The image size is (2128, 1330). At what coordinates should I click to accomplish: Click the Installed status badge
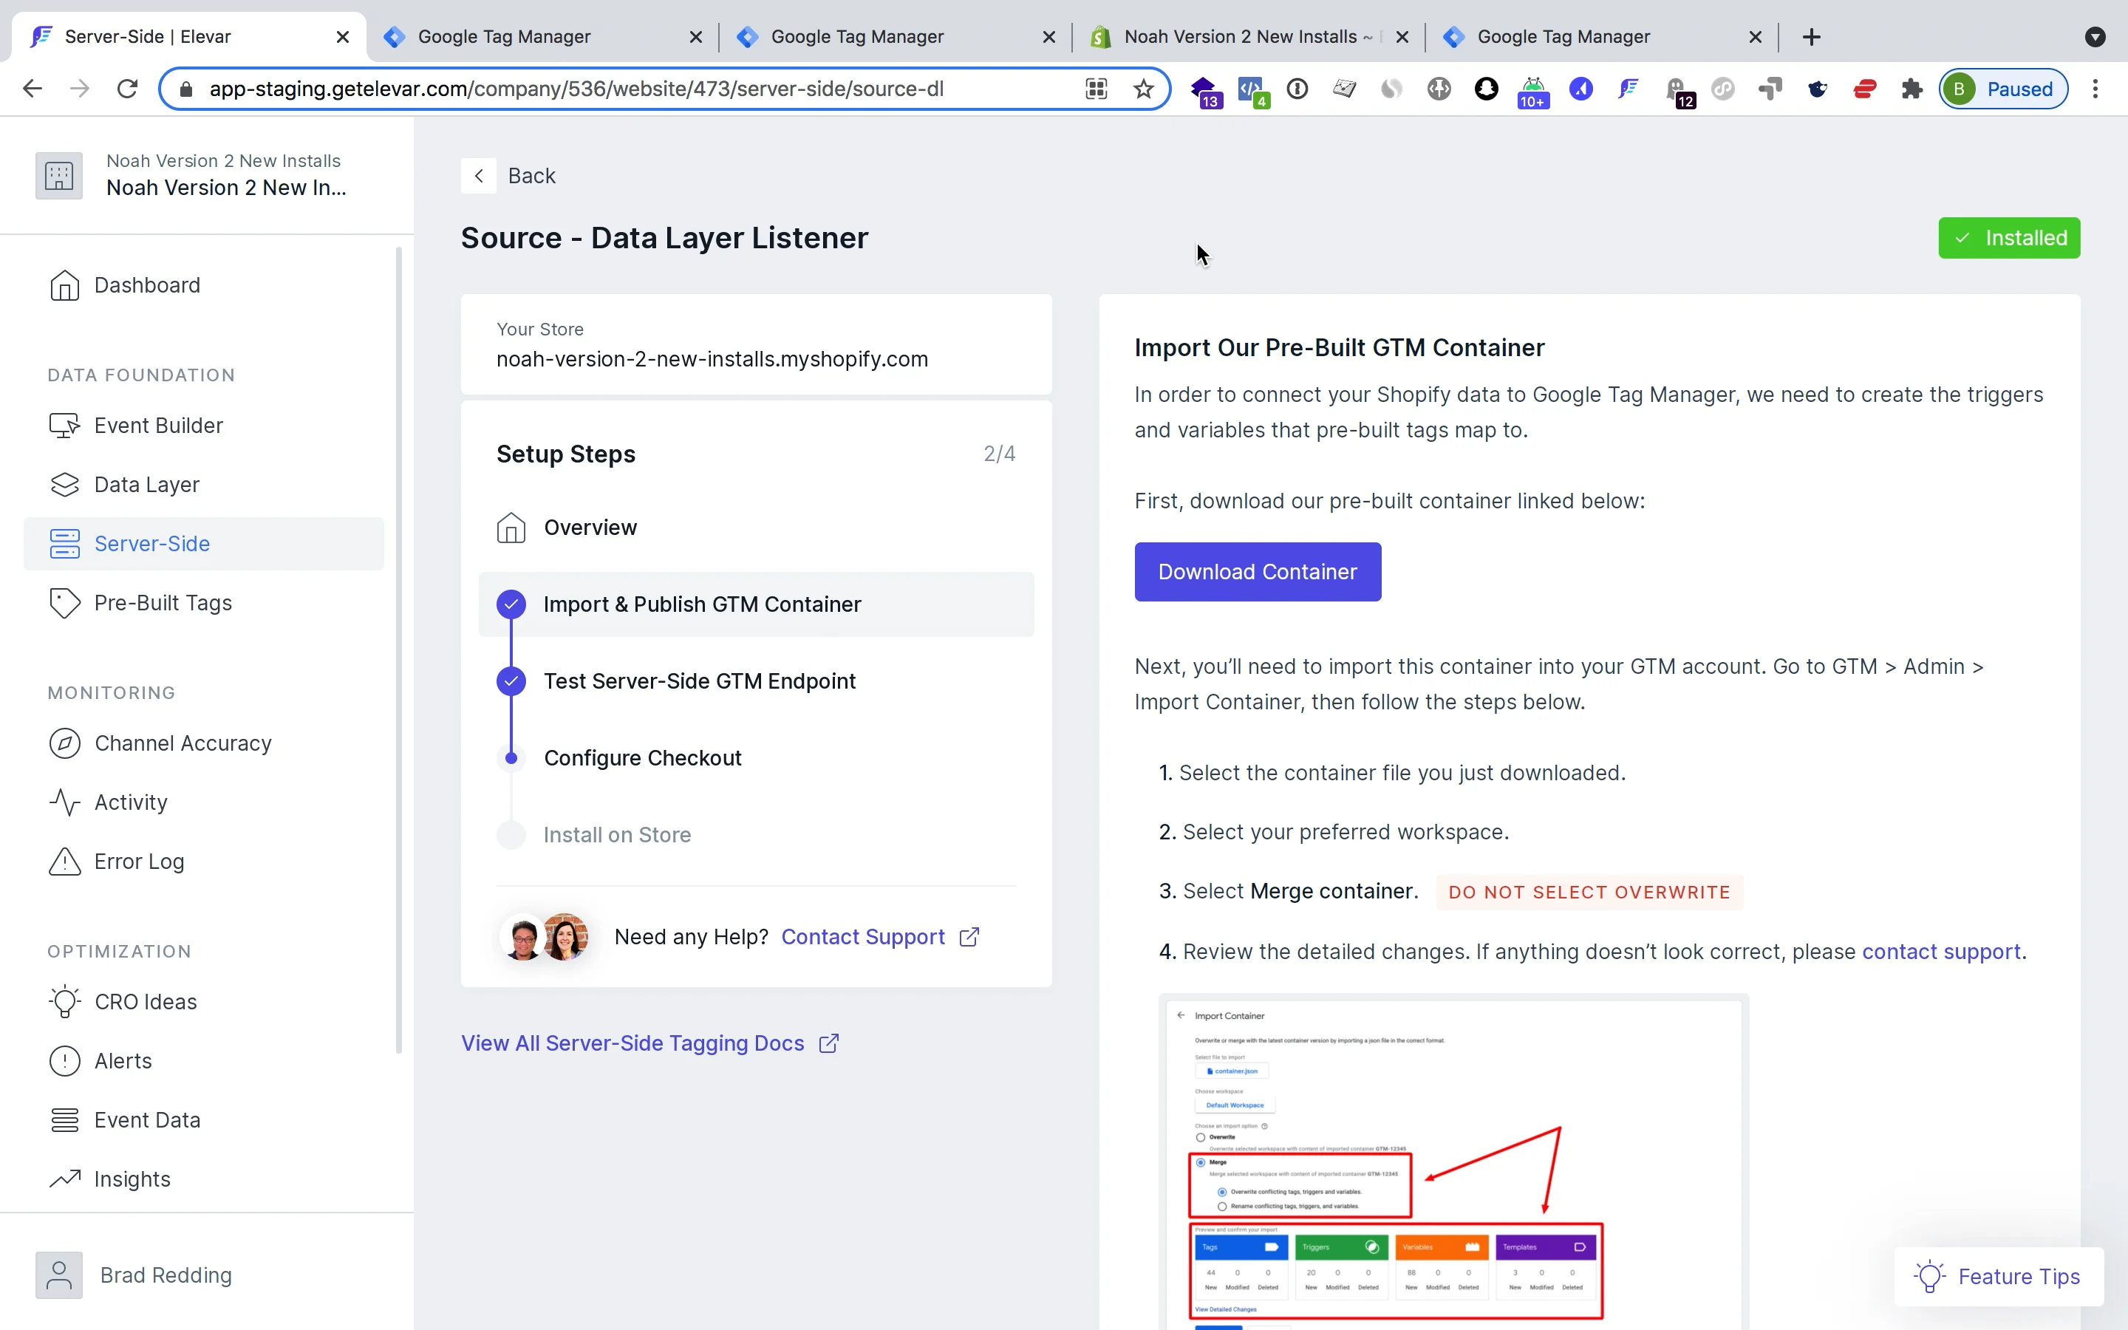click(x=2008, y=237)
